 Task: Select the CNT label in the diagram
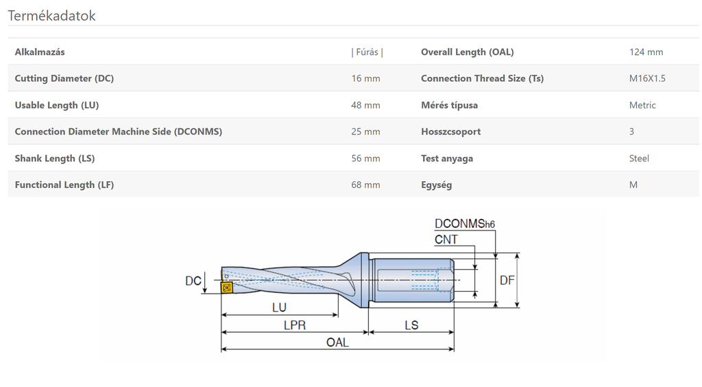446,239
